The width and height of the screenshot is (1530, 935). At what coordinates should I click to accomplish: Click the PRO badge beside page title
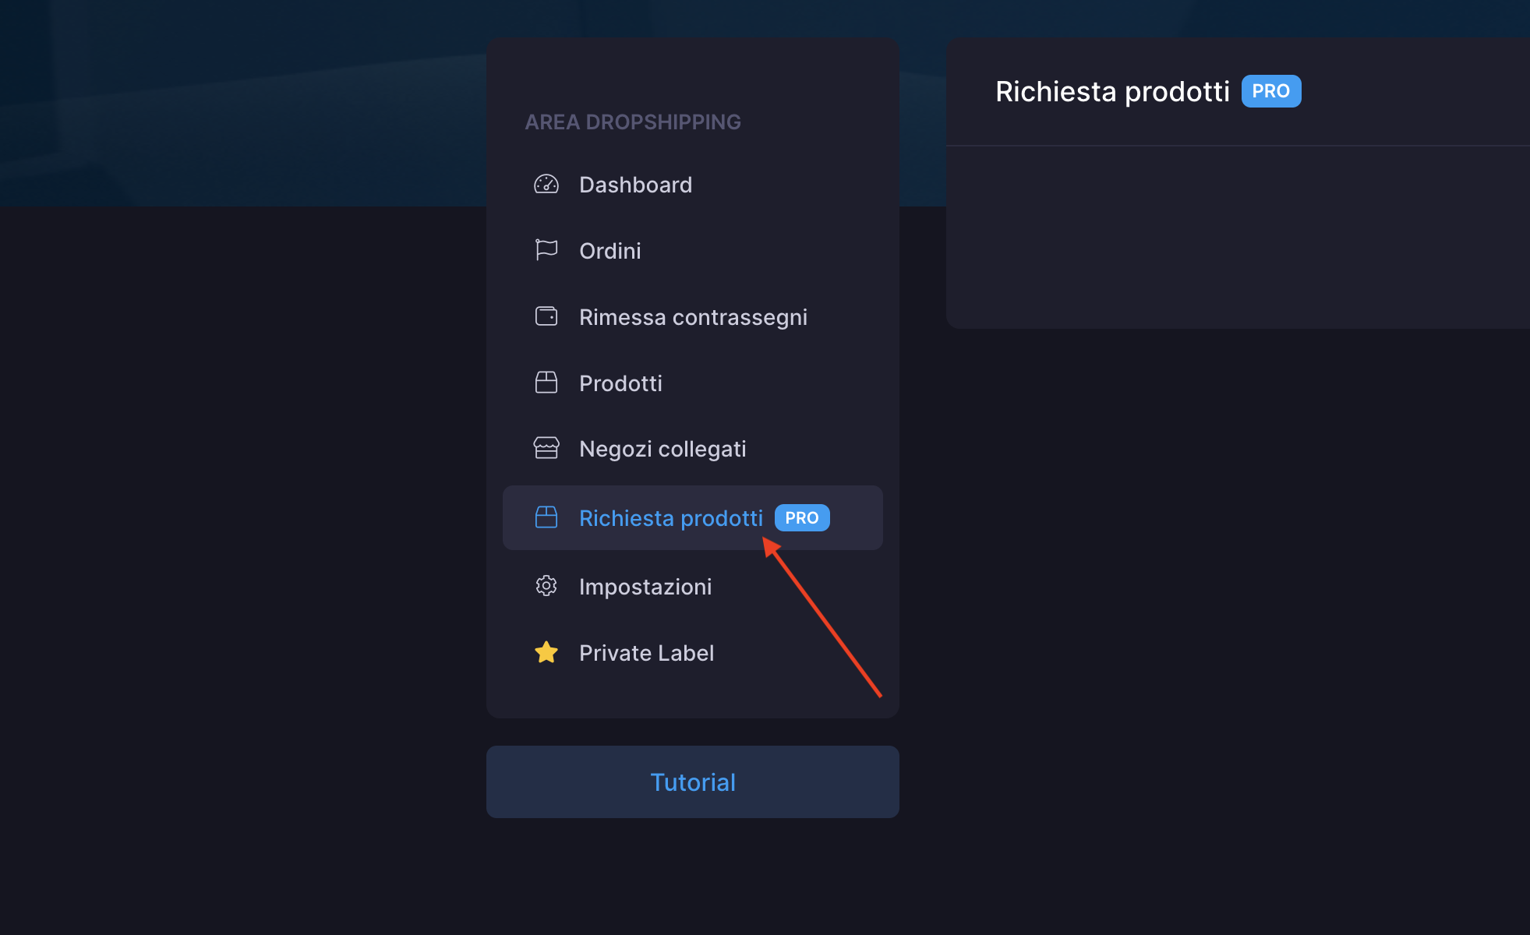1270,91
